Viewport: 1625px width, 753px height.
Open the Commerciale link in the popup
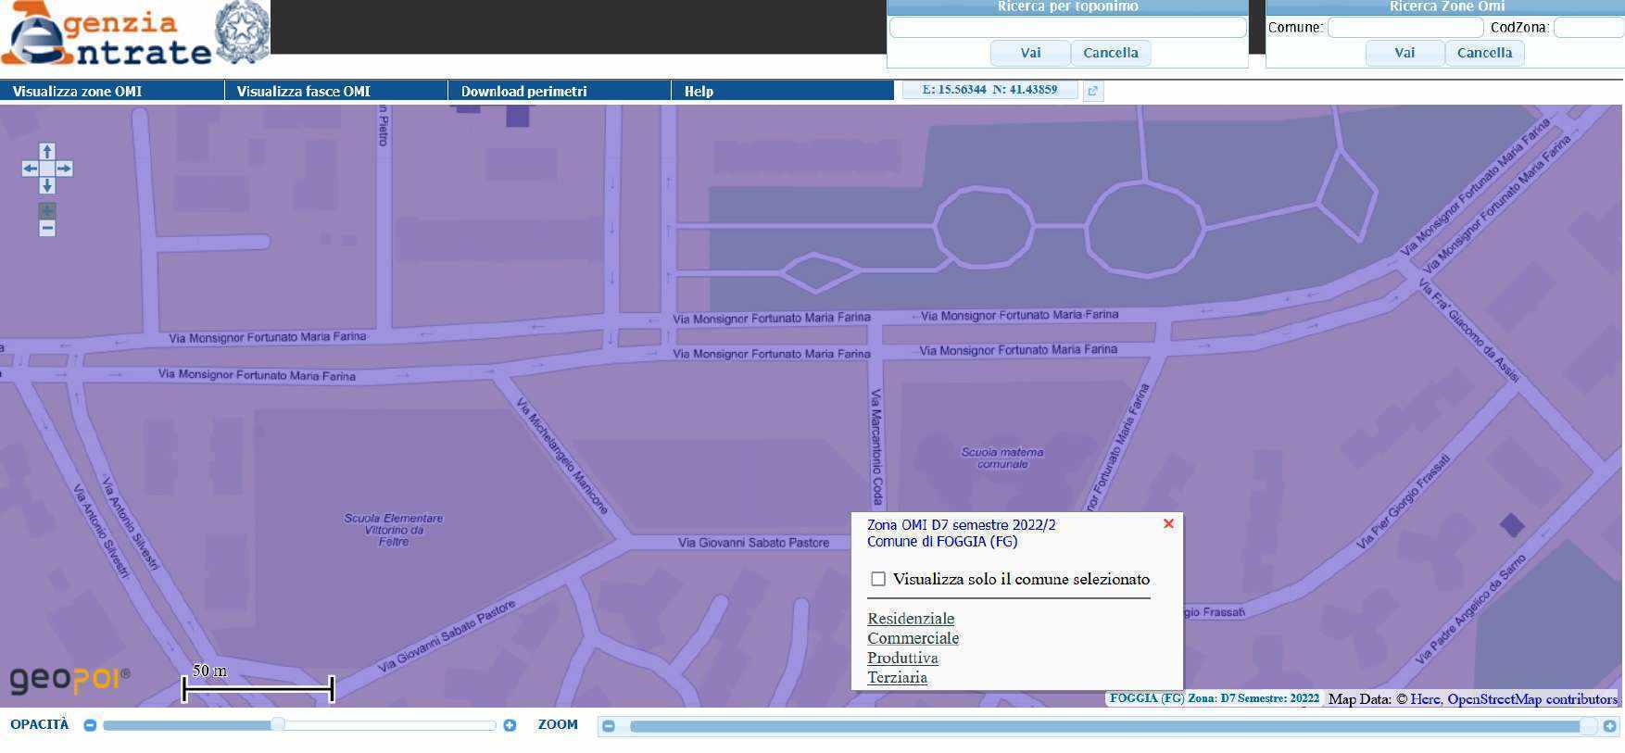point(913,638)
